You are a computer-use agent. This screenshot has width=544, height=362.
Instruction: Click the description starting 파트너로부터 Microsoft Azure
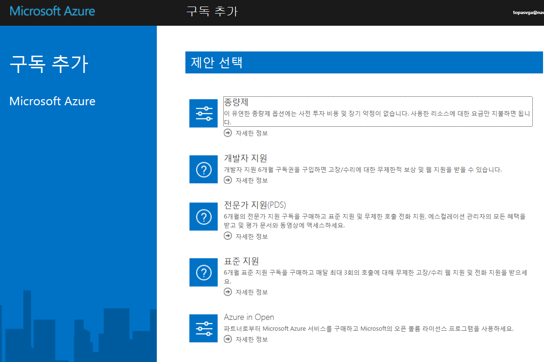click(x=368, y=328)
